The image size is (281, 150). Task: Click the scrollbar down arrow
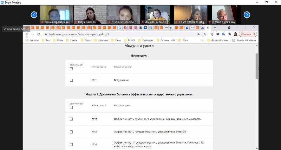(x=257, y=148)
